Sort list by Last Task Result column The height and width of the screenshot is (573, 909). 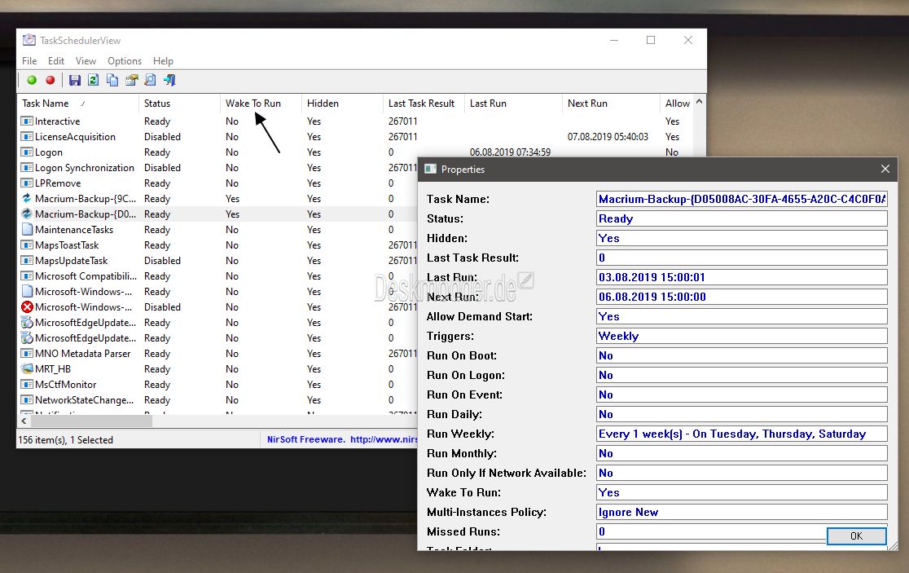point(421,104)
